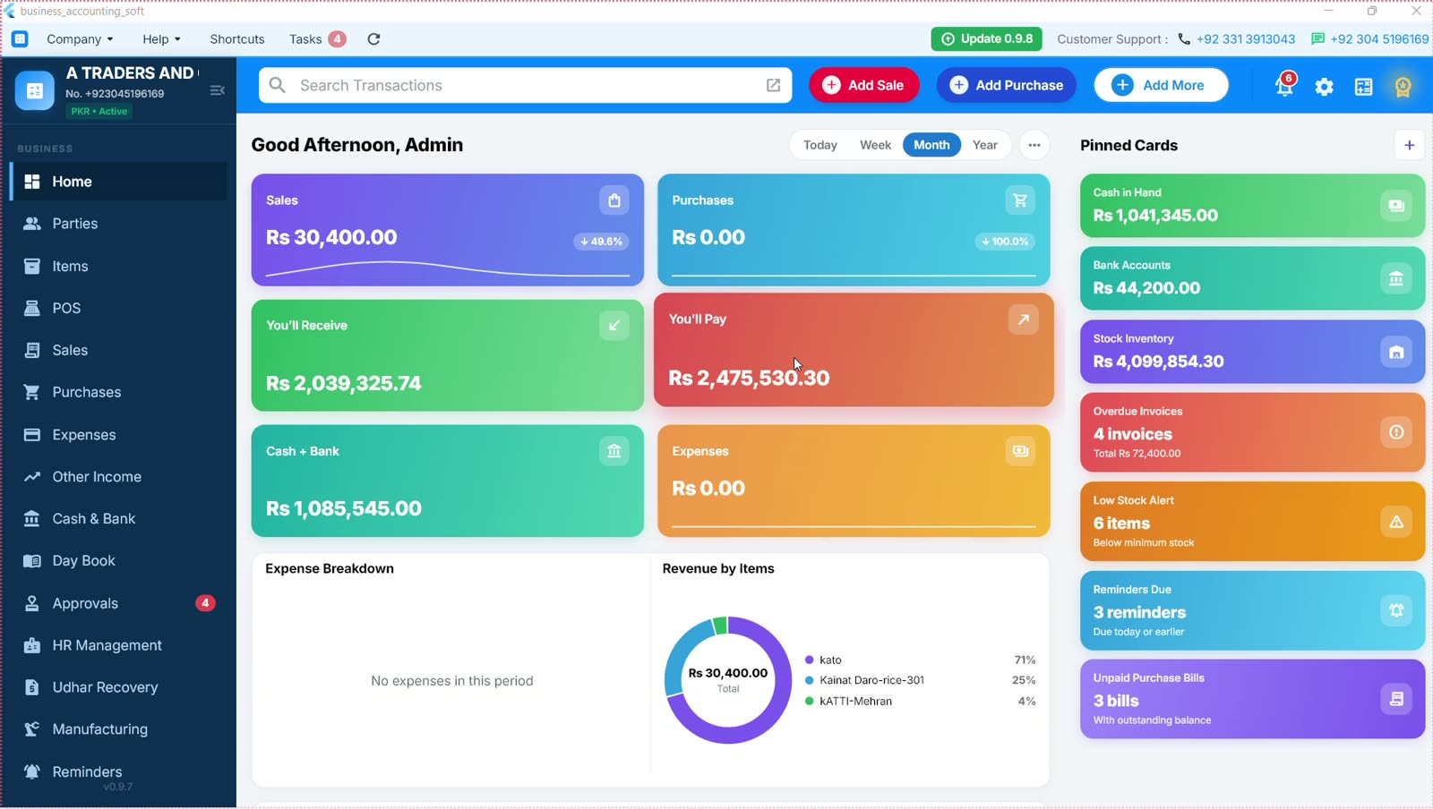Click cart icon on Purchases card
The image size is (1433, 809).
click(1020, 200)
